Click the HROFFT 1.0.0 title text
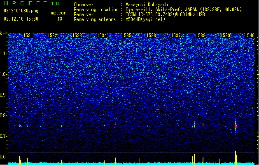The image size is (259, 165). pos(32,3)
